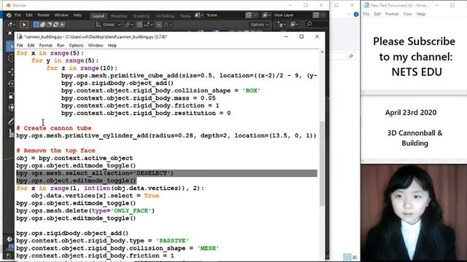The height and width of the screenshot is (262, 467).
Task: Switch to Sculpting workspace tab
Action: (x=141, y=16)
